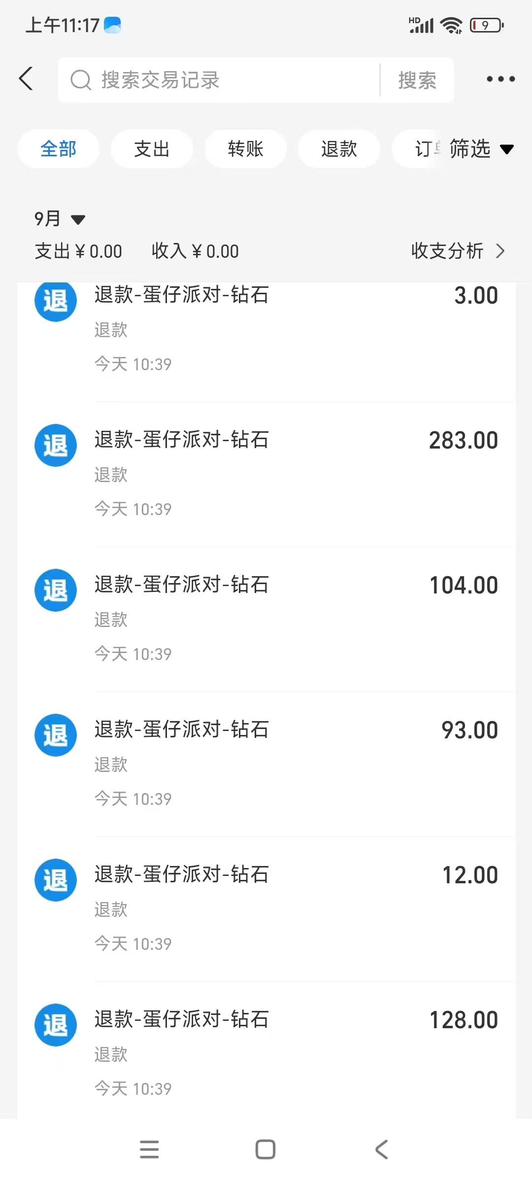
Task: Tap Android recent apps menu icon
Action: 149,1149
